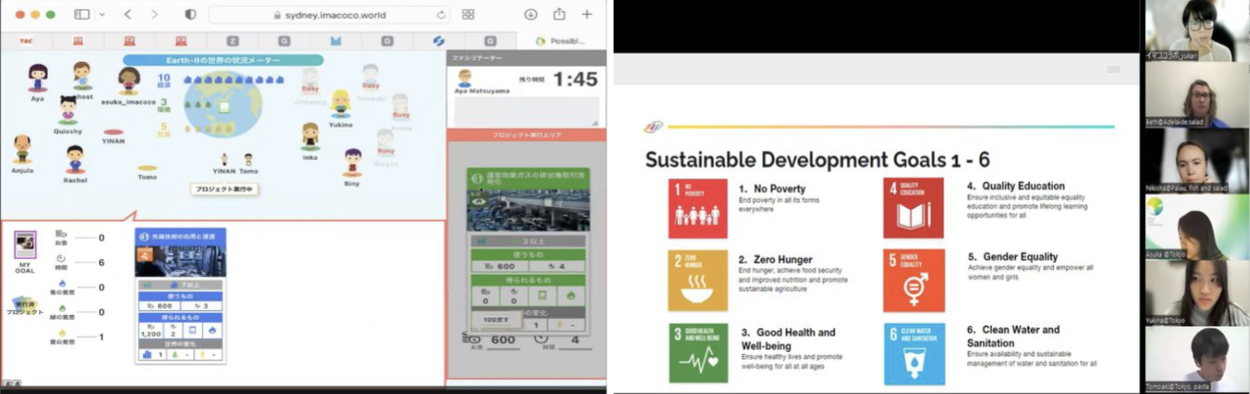Select the Rachel avatar
Image resolution: width=1250 pixels, height=394 pixels.
click(74, 160)
